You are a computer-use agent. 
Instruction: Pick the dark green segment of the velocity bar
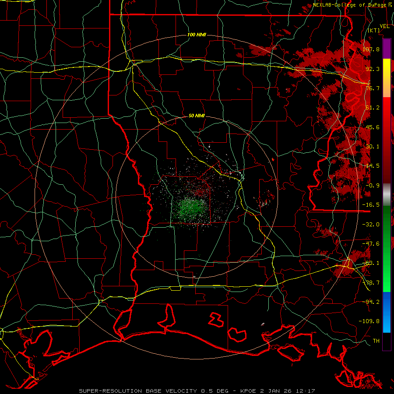tap(387, 218)
